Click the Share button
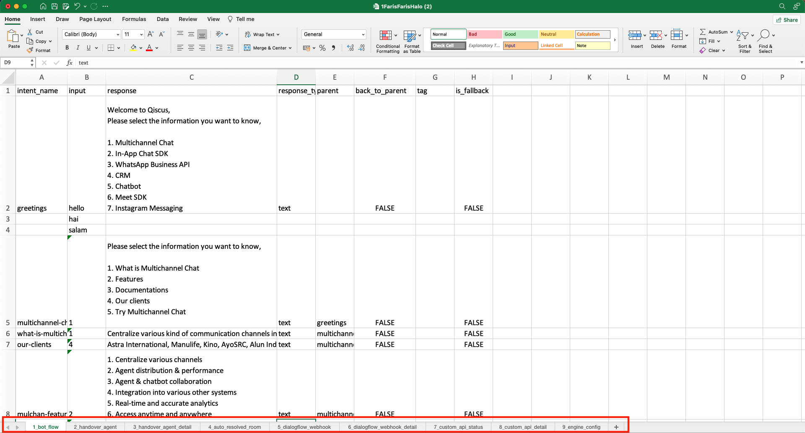This screenshot has width=805, height=433. pos(787,20)
